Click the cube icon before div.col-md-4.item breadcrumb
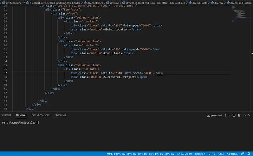Viewport: 253px width, 156px height. 228,3
